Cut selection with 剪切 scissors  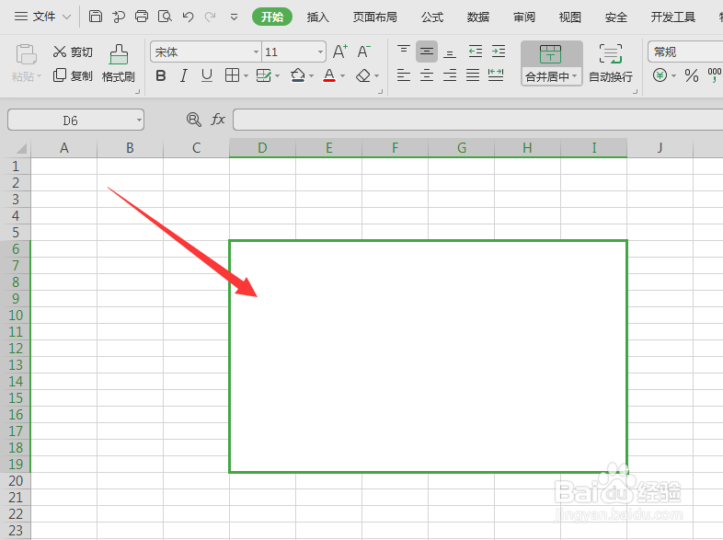[x=73, y=52]
